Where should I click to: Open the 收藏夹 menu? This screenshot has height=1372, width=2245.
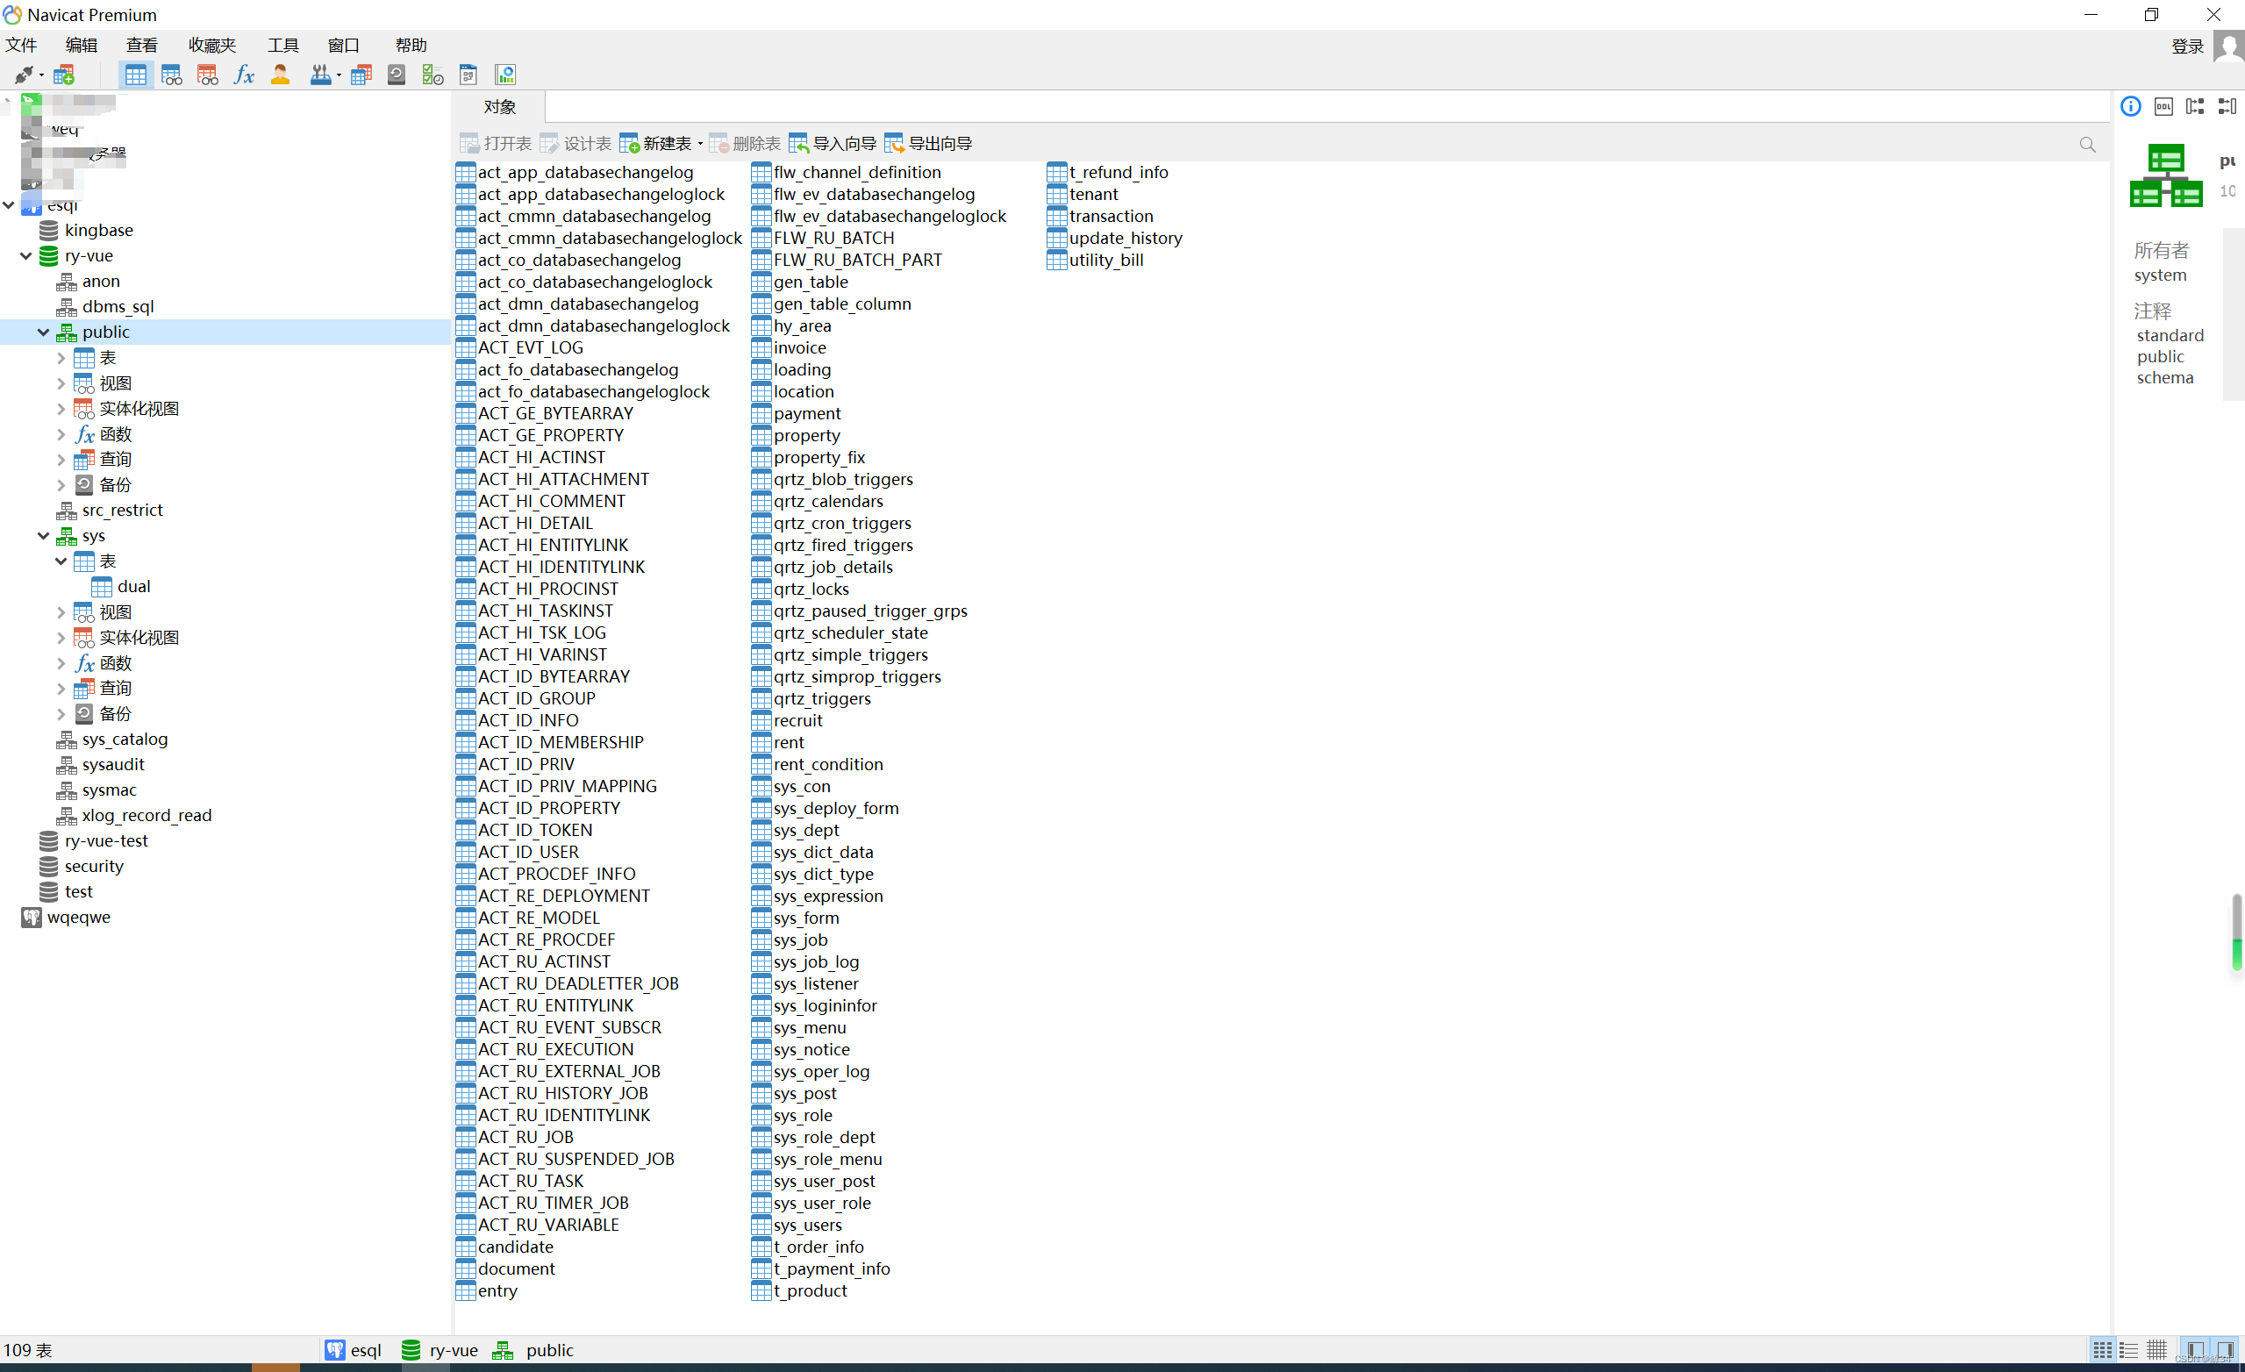pos(211,45)
